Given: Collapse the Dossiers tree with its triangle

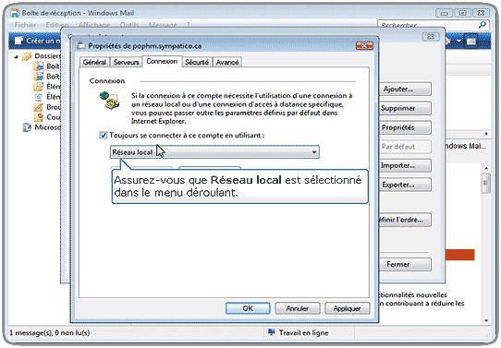Looking at the screenshot, I should click(16, 57).
